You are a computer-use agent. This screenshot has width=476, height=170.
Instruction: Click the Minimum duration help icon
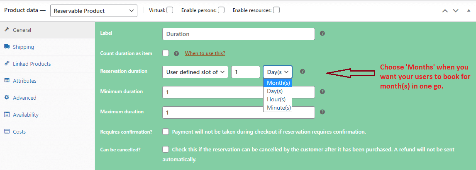point(322,92)
